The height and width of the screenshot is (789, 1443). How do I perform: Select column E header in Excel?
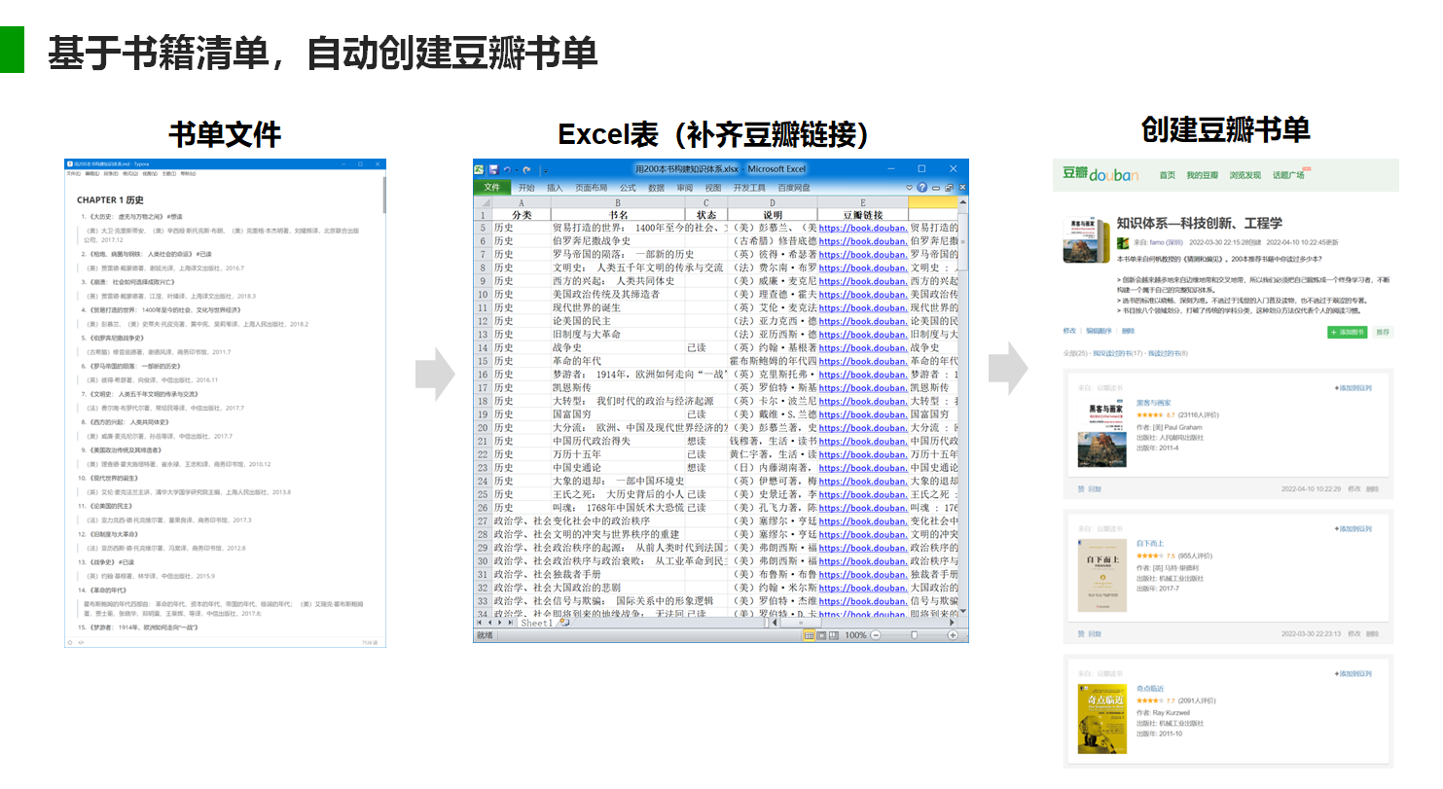point(862,202)
